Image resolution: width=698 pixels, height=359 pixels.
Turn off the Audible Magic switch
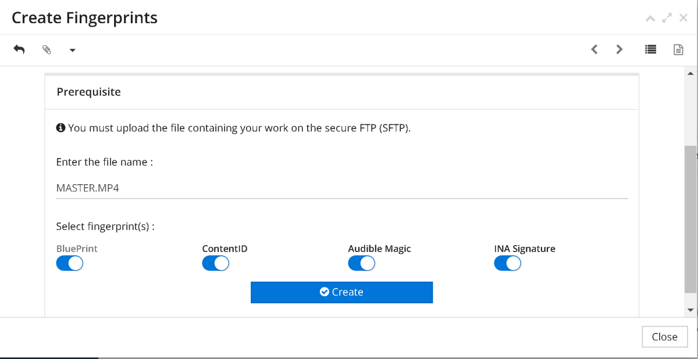(x=362, y=264)
